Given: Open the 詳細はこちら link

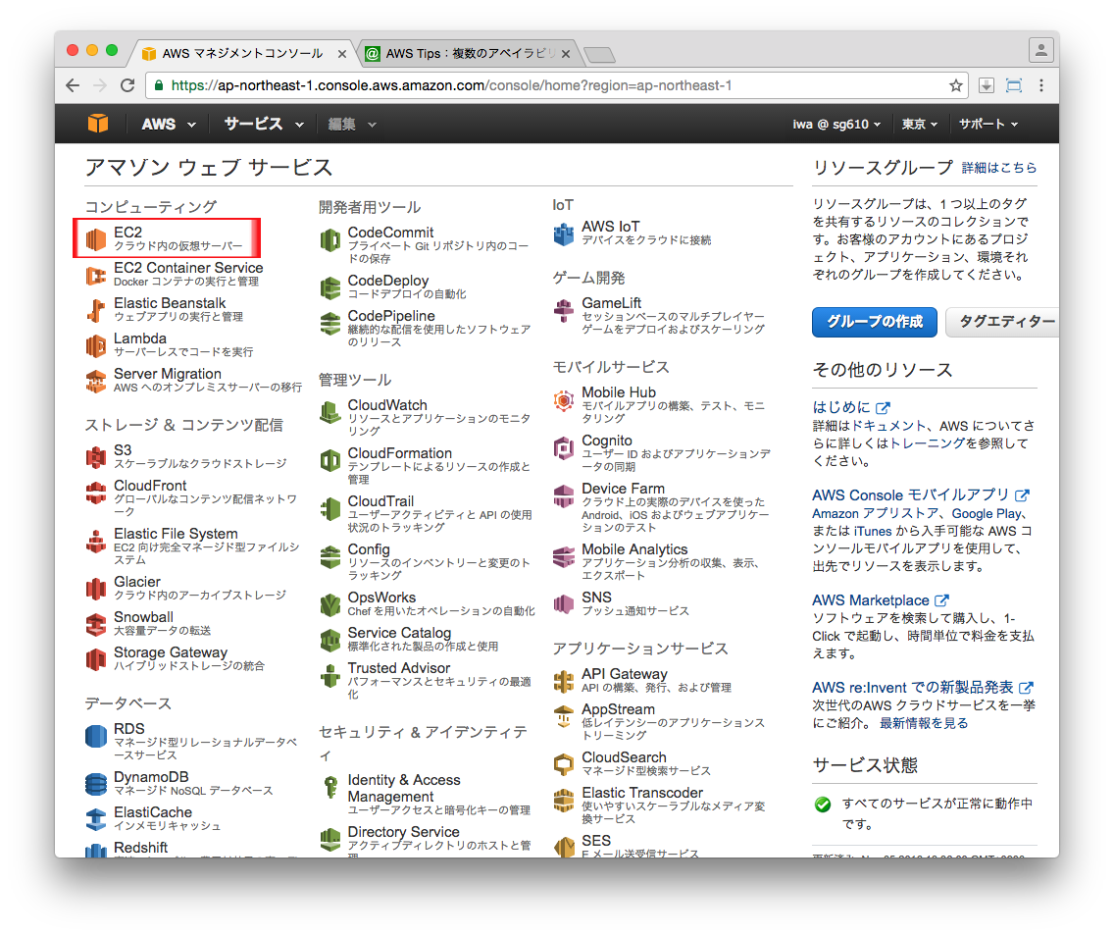Looking at the screenshot, I should (x=999, y=168).
